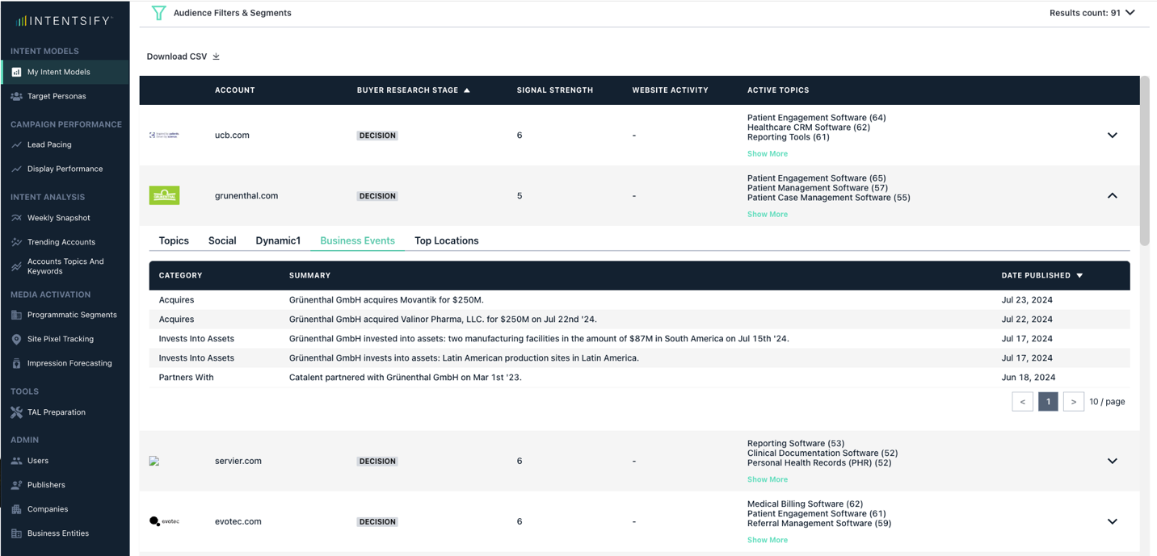This screenshot has width=1157, height=556.
Task: Click Show More under servier.com topics
Action: (x=767, y=479)
